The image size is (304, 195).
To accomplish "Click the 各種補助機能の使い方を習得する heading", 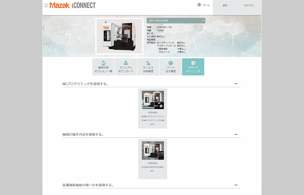I will click(x=88, y=185).
